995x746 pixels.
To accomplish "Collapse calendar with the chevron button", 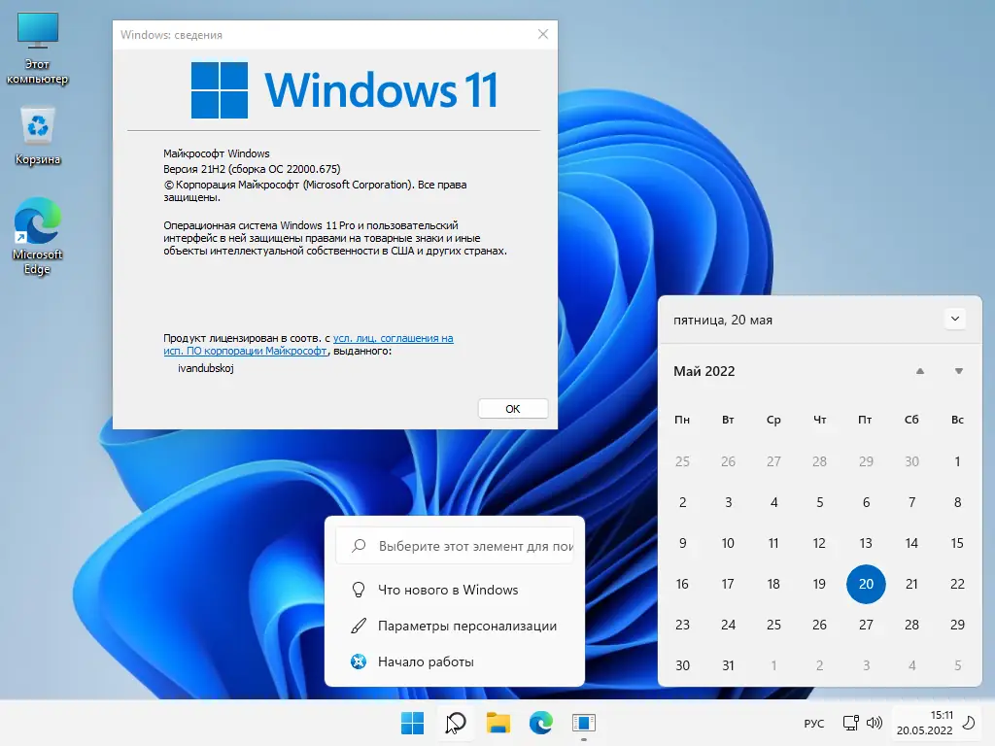I will (955, 319).
